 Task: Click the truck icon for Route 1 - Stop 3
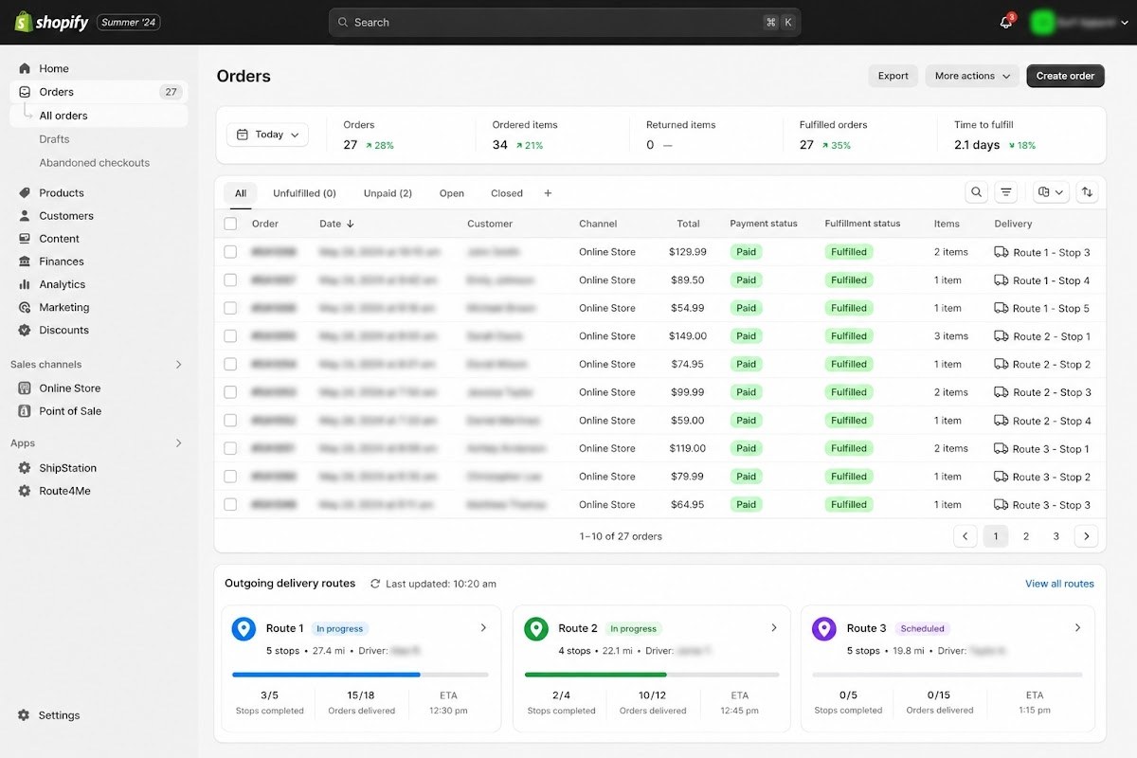click(x=1002, y=252)
